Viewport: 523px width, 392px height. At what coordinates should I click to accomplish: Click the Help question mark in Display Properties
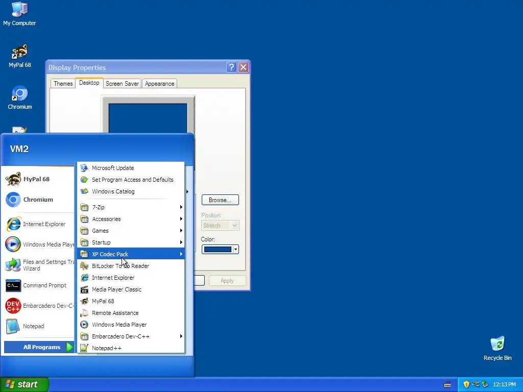pos(231,67)
